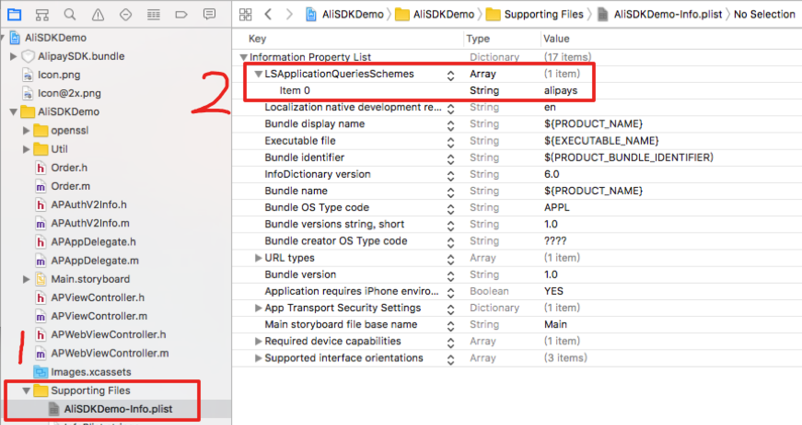The height and width of the screenshot is (425, 802).
Task: Click AliSDKDemo folder in the jump bar
Action: 435,15
